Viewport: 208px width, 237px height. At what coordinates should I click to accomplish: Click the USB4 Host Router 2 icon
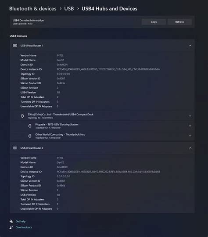click(x=15, y=148)
